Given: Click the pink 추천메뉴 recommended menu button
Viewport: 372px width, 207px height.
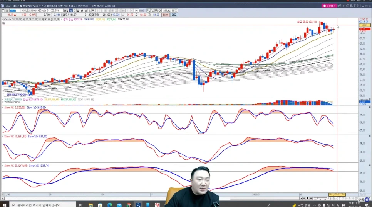Looking at the screenshot, I should pyautogui.click(x=329, y=6).
